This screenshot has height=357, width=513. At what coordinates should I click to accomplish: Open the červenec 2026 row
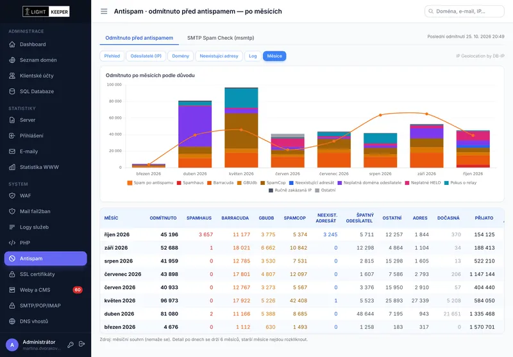coord(301,274)
